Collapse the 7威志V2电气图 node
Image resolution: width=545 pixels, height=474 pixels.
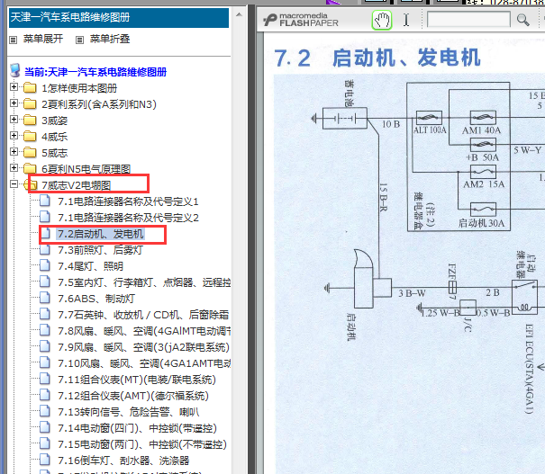coord(14,183)
